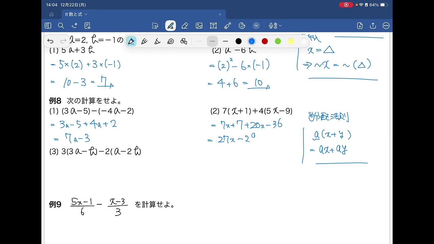
Task: Tap the handwritten '分配法則' note
Action: click(329, 117)
